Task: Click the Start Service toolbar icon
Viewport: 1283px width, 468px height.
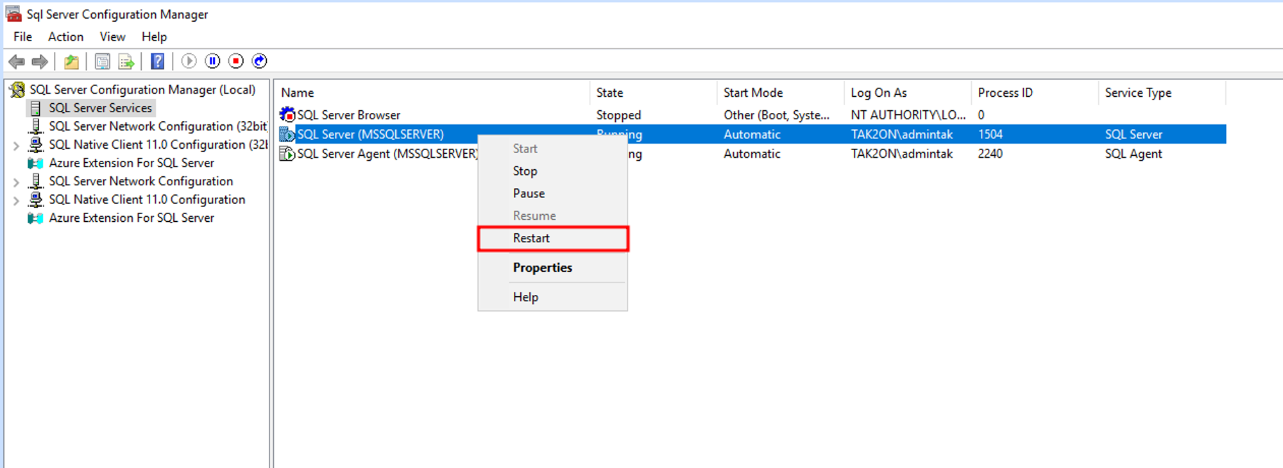Action: point(189,61)
